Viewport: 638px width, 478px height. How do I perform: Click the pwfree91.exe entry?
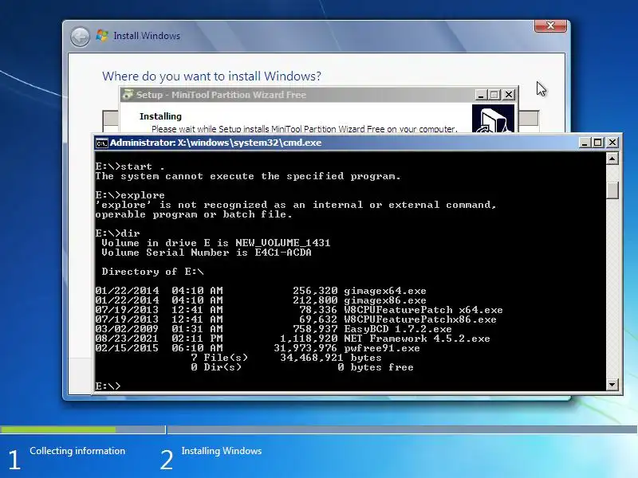[x=382, y=348]
